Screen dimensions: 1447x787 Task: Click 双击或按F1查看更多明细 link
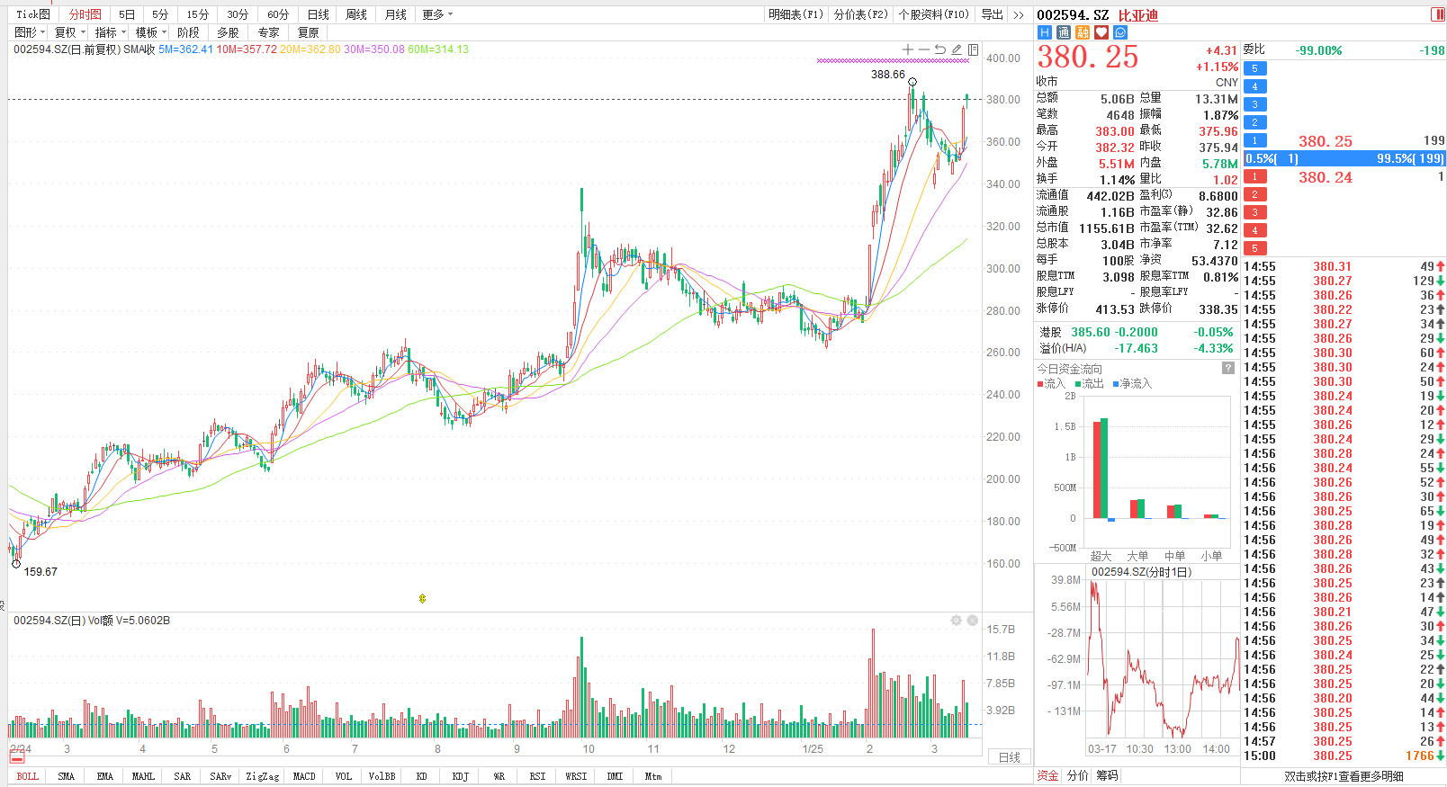tap(1344, 776)
